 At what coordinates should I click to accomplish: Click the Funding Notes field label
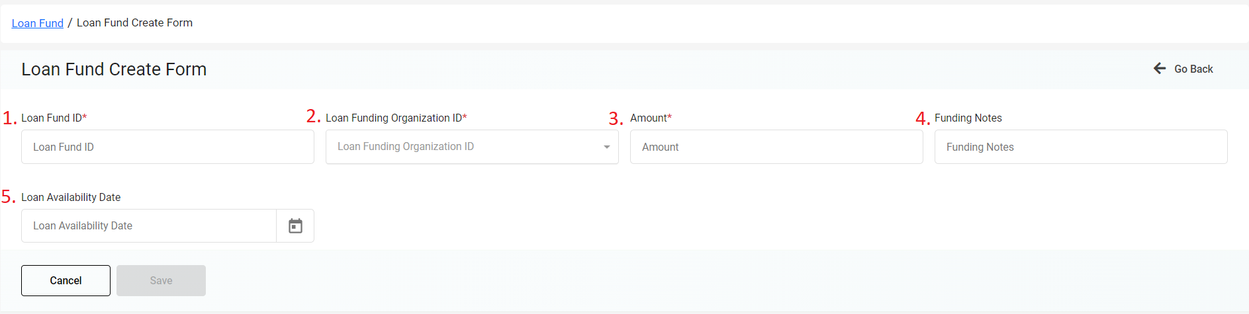[968, 118]
